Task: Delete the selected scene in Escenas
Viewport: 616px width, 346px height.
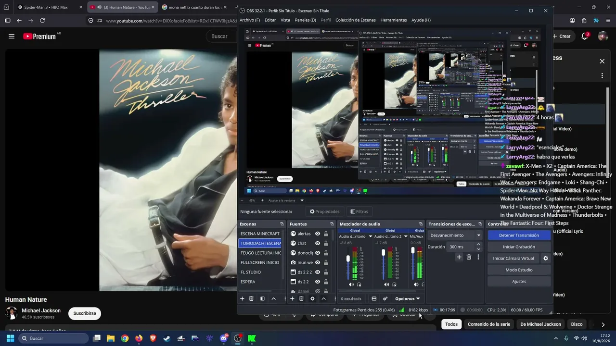Action: point(251,298)
